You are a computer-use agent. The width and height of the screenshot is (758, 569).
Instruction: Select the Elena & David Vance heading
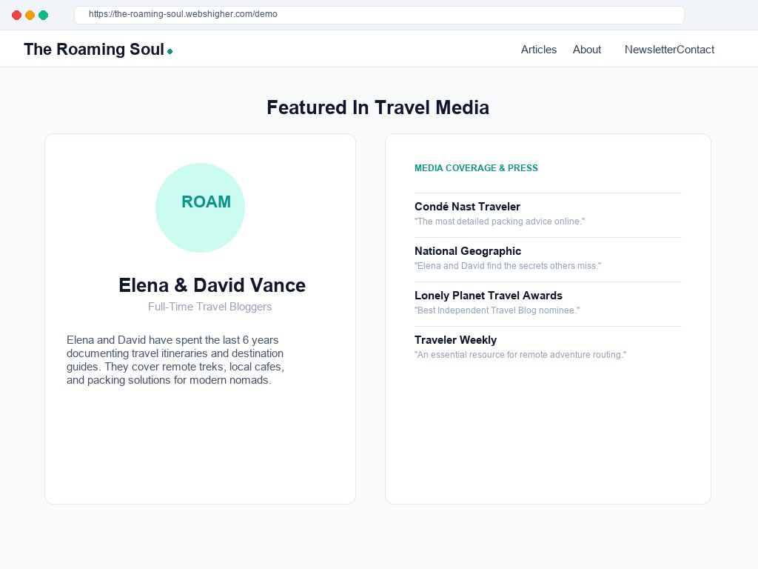tap(212, 285)
